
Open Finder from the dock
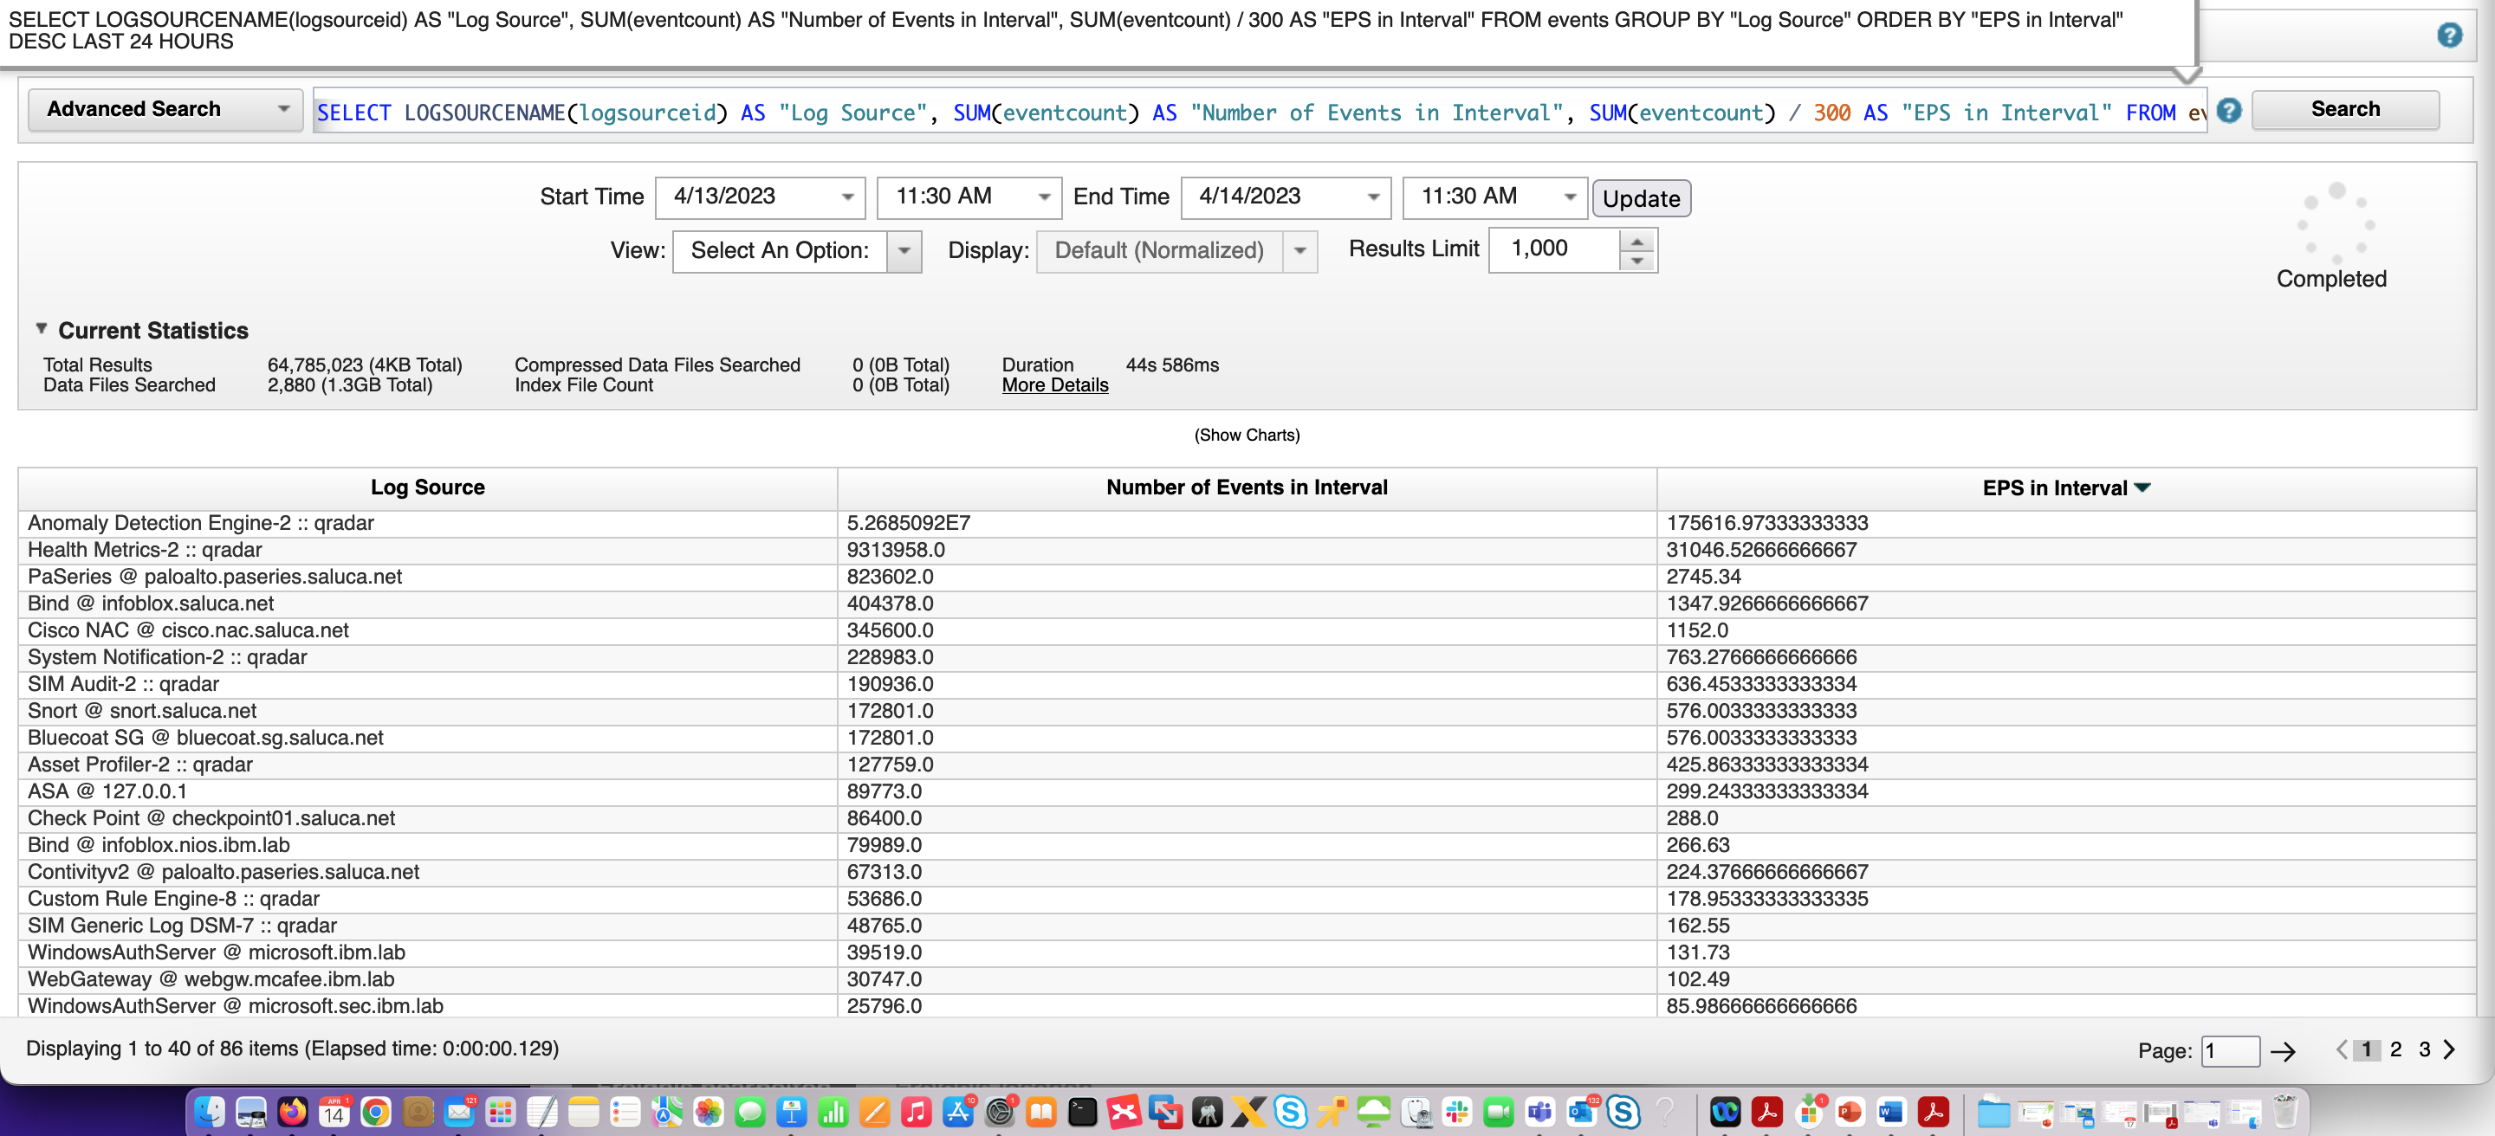[x=209, y=1111]
